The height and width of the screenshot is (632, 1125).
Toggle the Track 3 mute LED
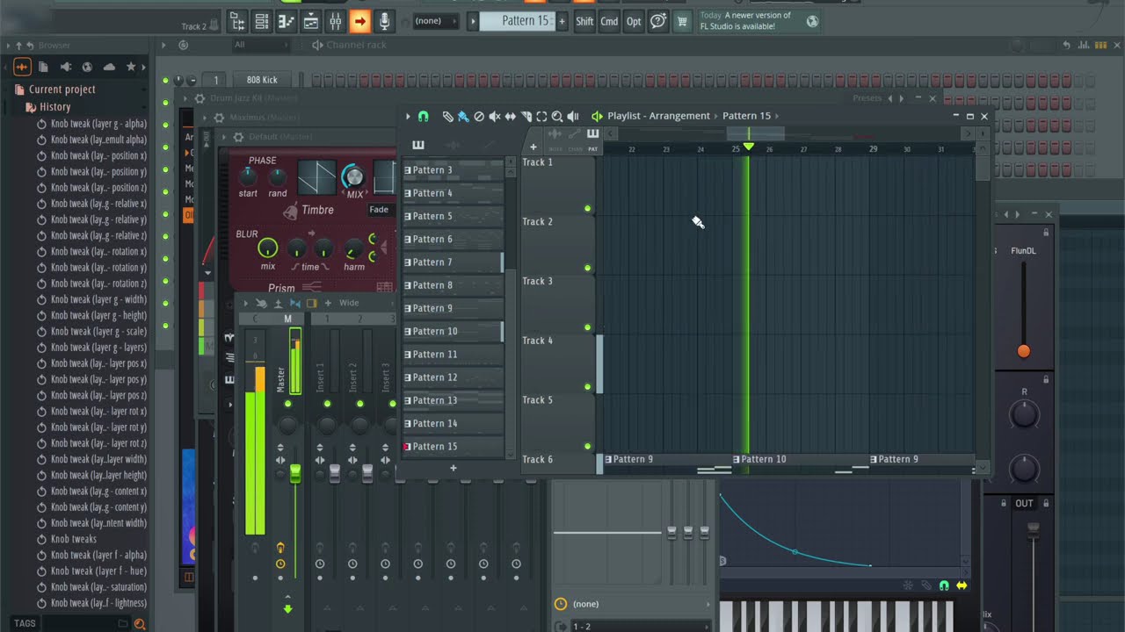click(587, 327)
